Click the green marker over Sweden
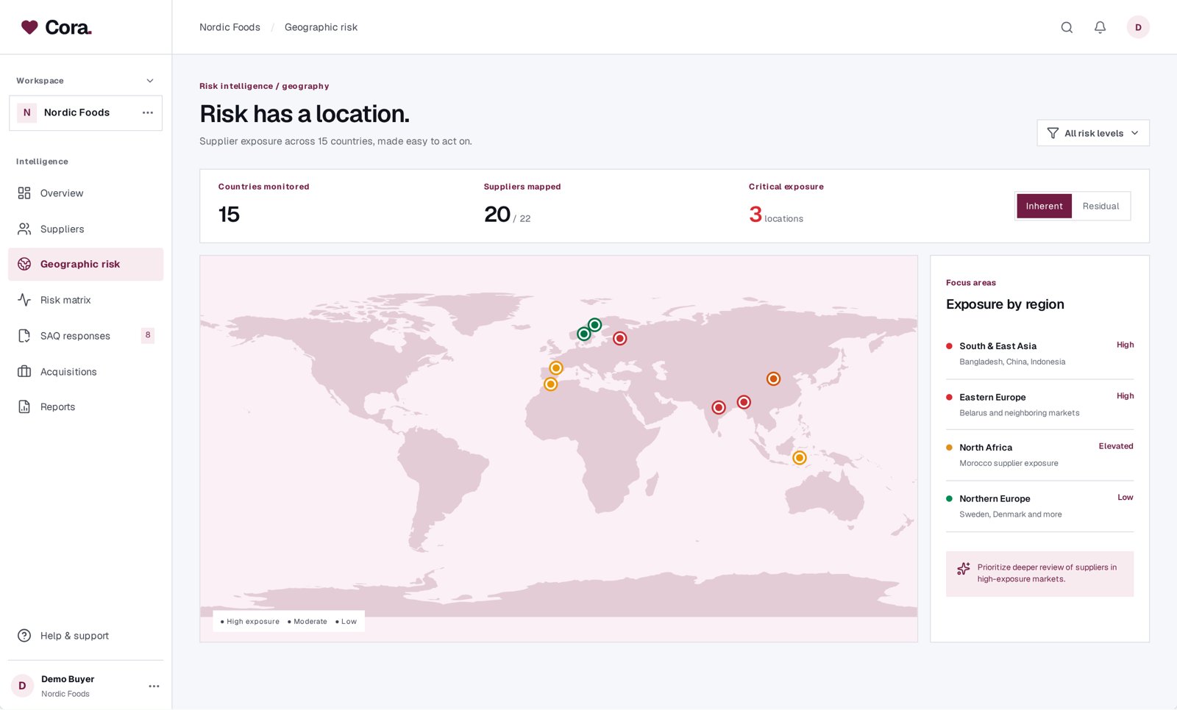 point(594,325)
